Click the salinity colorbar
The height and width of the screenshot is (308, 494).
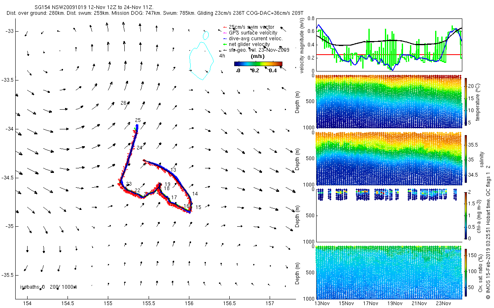point(466,159)
